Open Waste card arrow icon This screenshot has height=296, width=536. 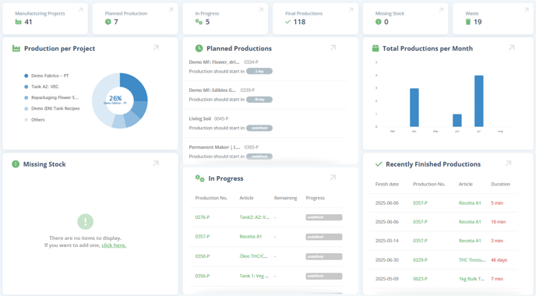(527, 10)
